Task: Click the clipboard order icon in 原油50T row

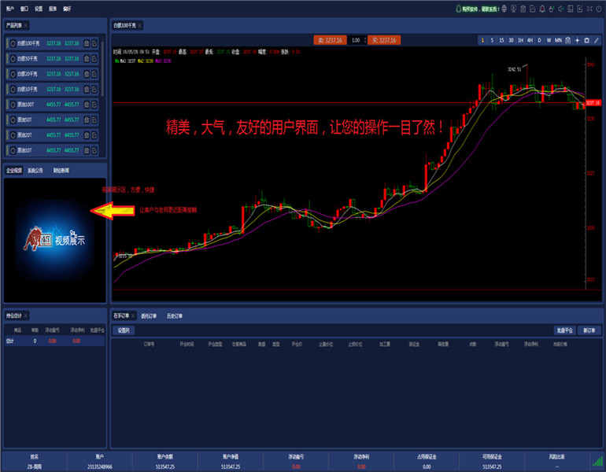Action: [x=87, y=120]
